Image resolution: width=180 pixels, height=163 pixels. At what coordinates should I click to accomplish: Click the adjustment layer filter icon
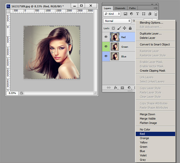(131, 14)
